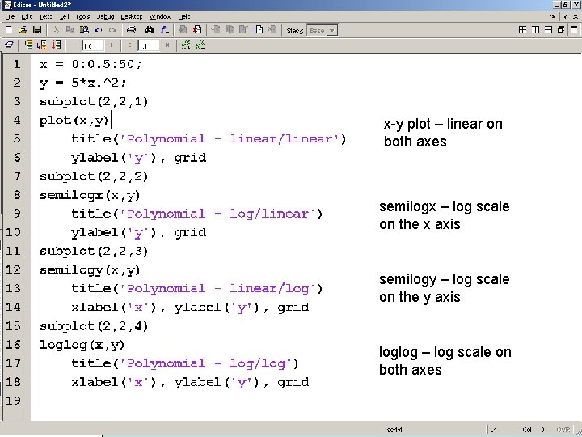Viewport: 582px width, 437px height.
Task: Click the 'loglog(x,y)' line
Action: 82,345
